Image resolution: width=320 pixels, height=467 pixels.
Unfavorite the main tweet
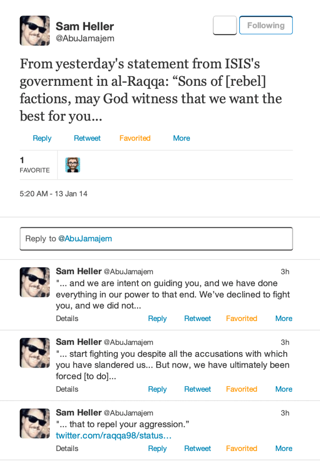coord(135,138)
